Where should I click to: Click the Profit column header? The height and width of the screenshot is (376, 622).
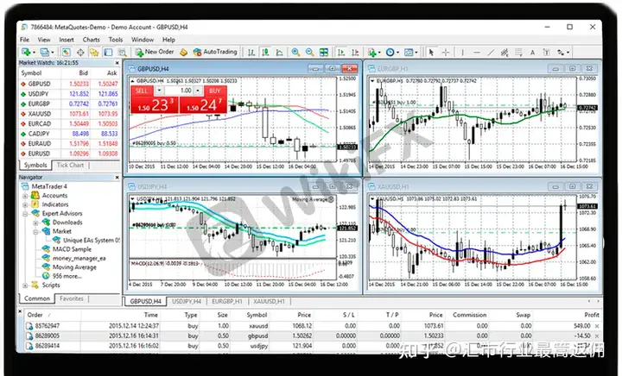click(x=592, y=315)
